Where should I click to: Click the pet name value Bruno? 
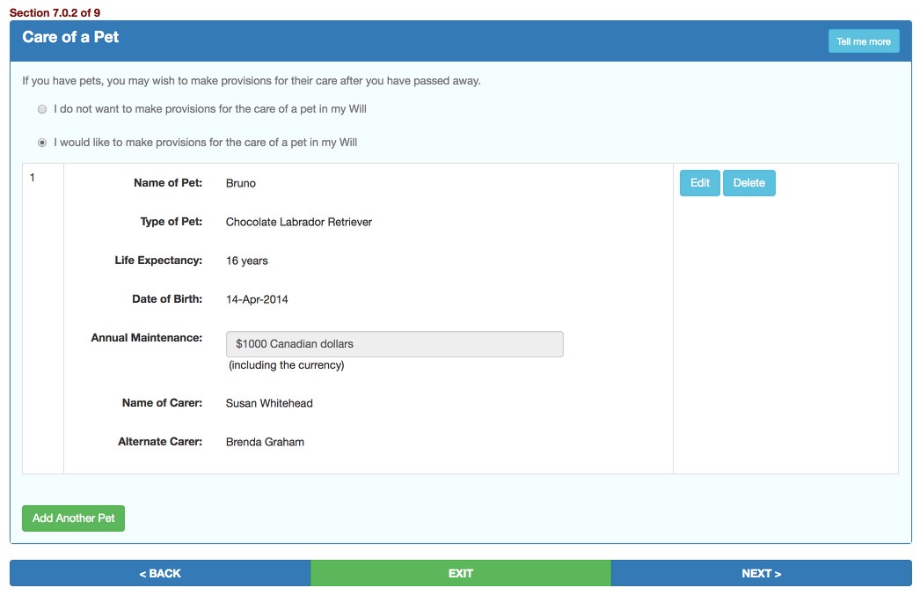tap(241, 184)
